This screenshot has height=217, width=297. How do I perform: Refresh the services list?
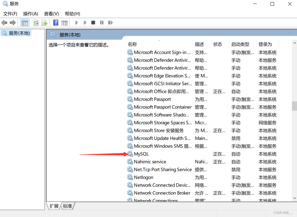pyautogui.click(x=36, y=23)
